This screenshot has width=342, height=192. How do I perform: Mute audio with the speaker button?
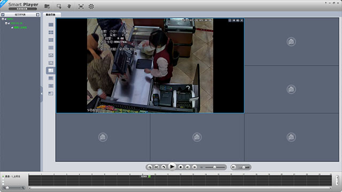(x=234, y=167)
